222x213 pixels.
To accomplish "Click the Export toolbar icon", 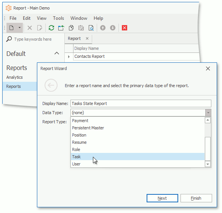I will pos(61,28).
